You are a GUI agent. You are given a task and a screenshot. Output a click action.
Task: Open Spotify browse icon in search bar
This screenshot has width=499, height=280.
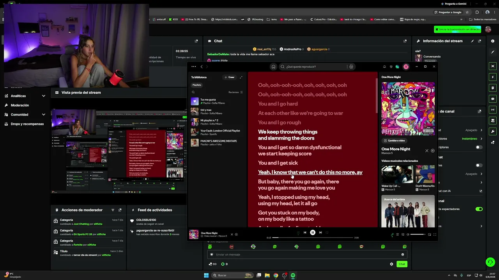(351, 66)
